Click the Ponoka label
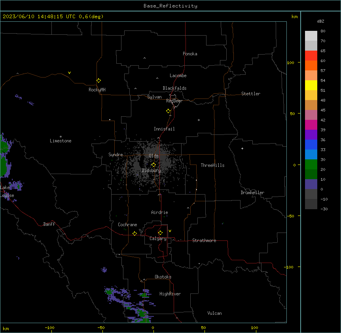341x333 pixels. point(190,54)
